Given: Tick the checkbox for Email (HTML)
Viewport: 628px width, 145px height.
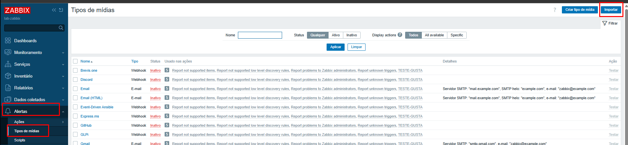Looking at the screenshot, I should click(75, 98).
